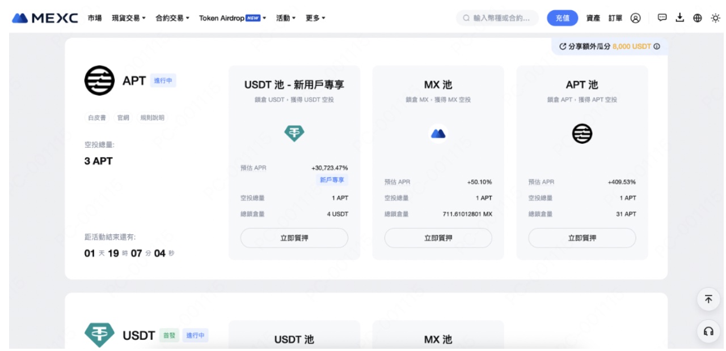
Task: Open the 訂單 menu in header
Action: 615,18
